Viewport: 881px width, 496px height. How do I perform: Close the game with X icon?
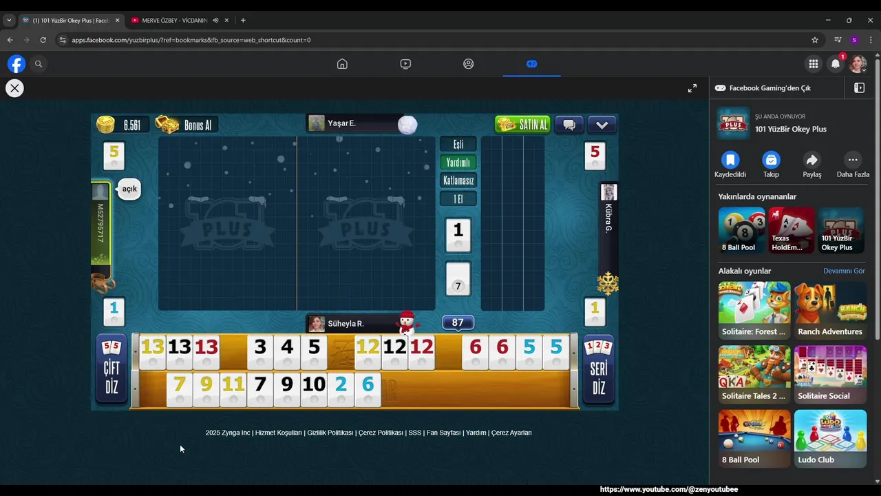coord(14,88)
